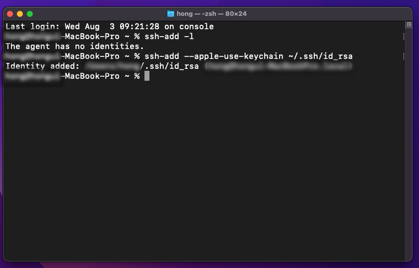The image size is (419, 268).
Task: Click the block cursor at the current prompt
Action: (147, 76)
